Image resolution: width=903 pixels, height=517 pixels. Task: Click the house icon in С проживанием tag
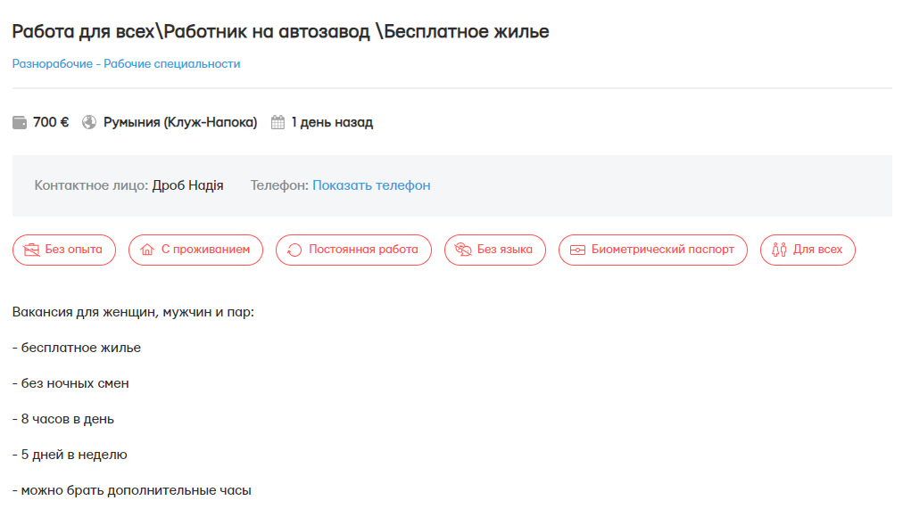pos(148,250)
